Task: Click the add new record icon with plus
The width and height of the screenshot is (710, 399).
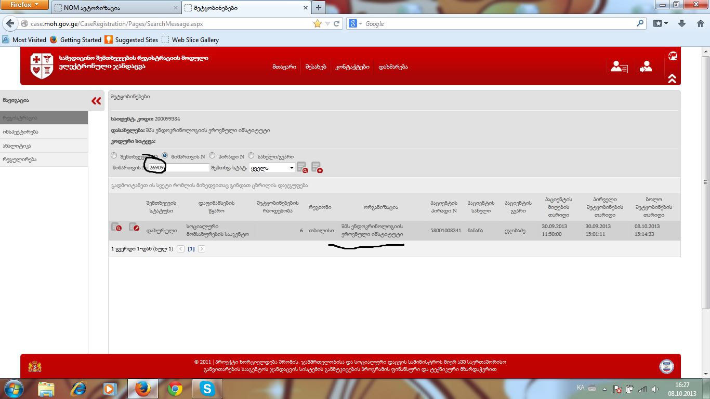Action: (x=317, y=167)
